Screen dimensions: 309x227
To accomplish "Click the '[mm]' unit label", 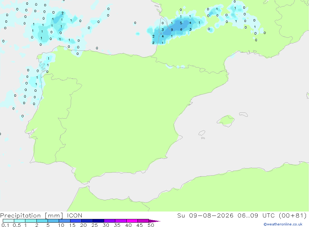I will pos(54,216).
